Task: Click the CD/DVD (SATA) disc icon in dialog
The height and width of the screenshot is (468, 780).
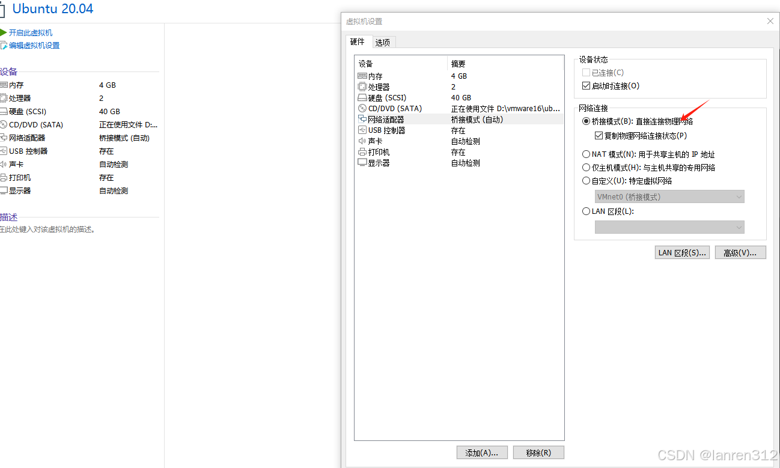Action: pyautogui.click(x=362, y=109)
